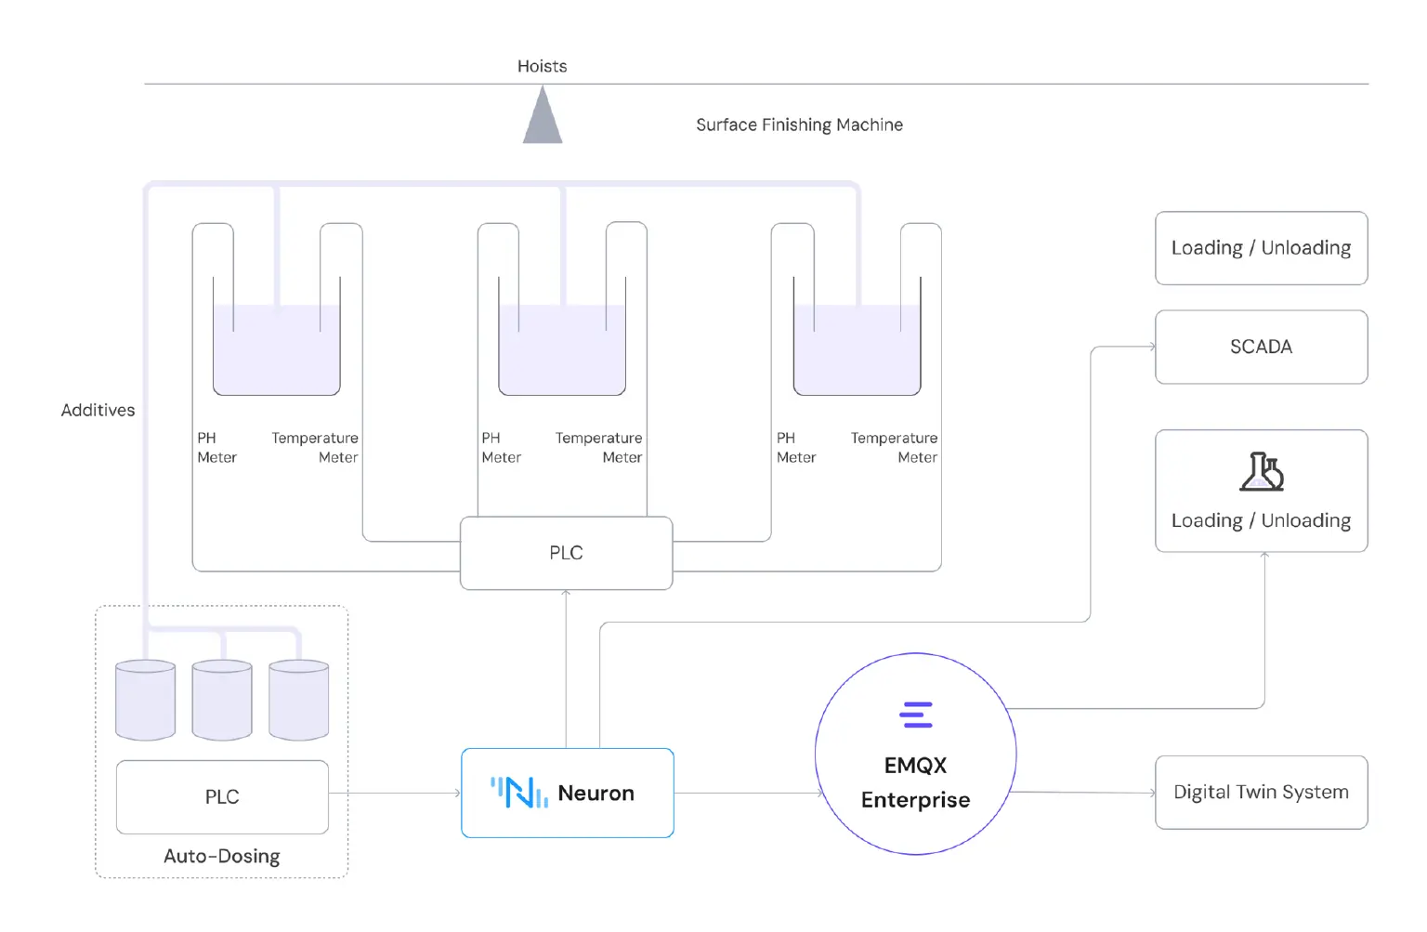Select the SCADA box
The image size is (1427, 932).
click(x=1261, y=347)
